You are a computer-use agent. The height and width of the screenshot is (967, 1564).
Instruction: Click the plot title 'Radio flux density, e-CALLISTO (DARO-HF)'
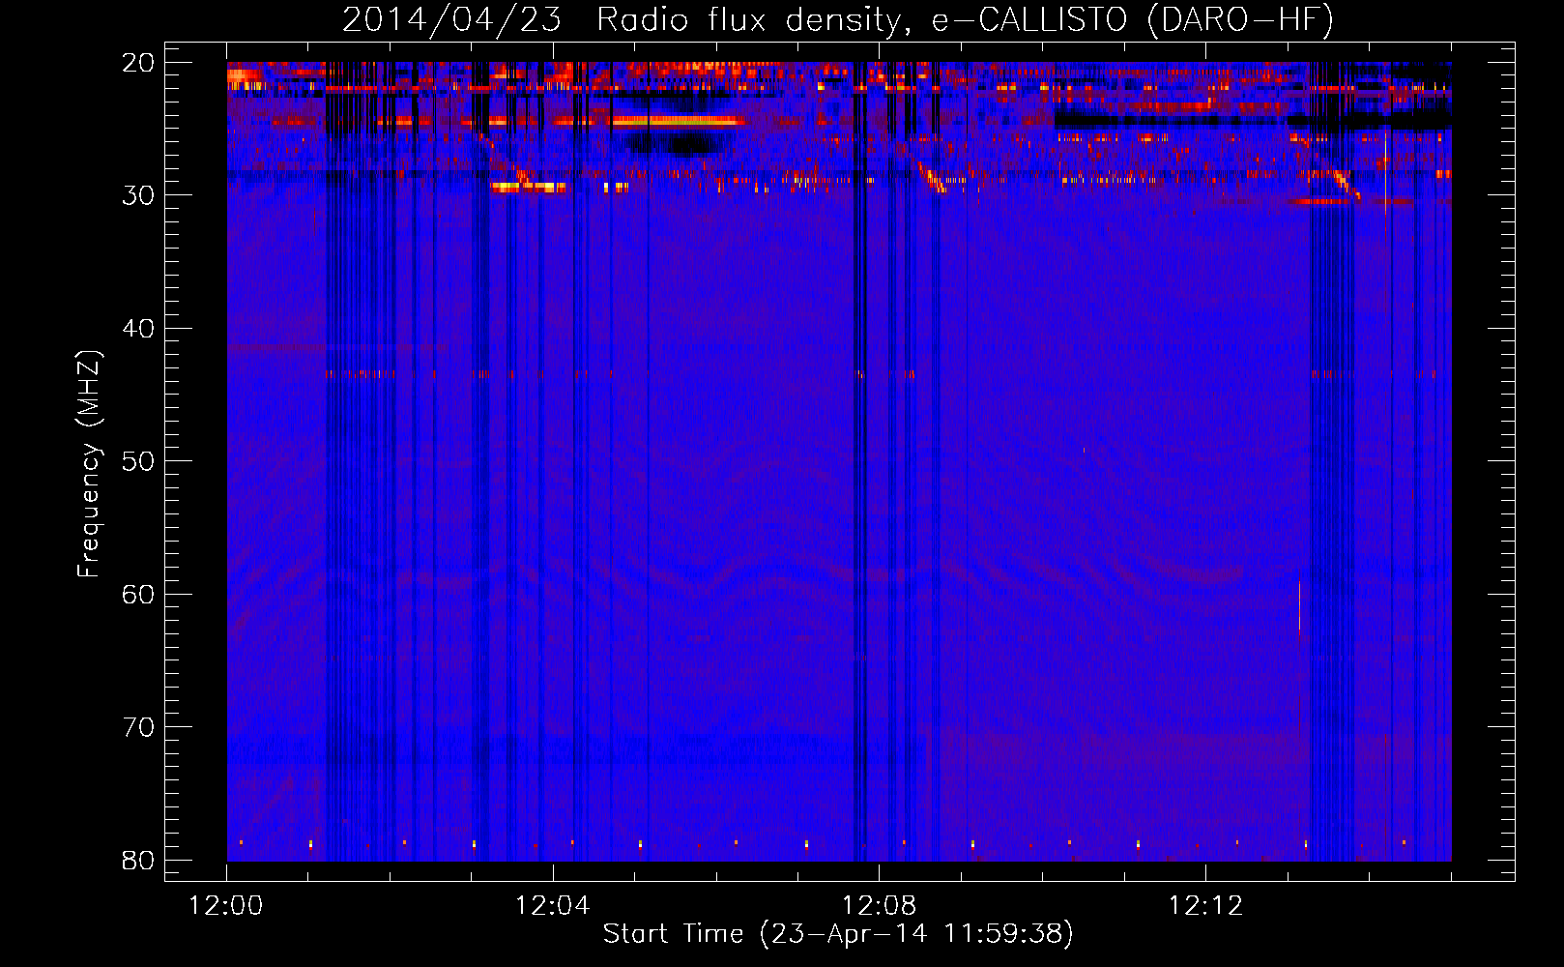(x=965, y=20)
